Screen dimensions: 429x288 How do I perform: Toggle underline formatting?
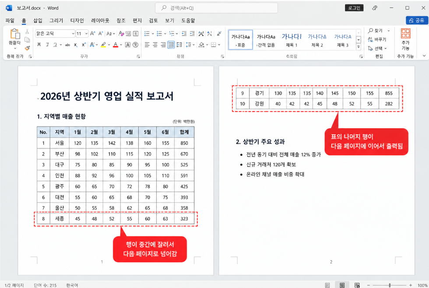[x=55, y=45]
